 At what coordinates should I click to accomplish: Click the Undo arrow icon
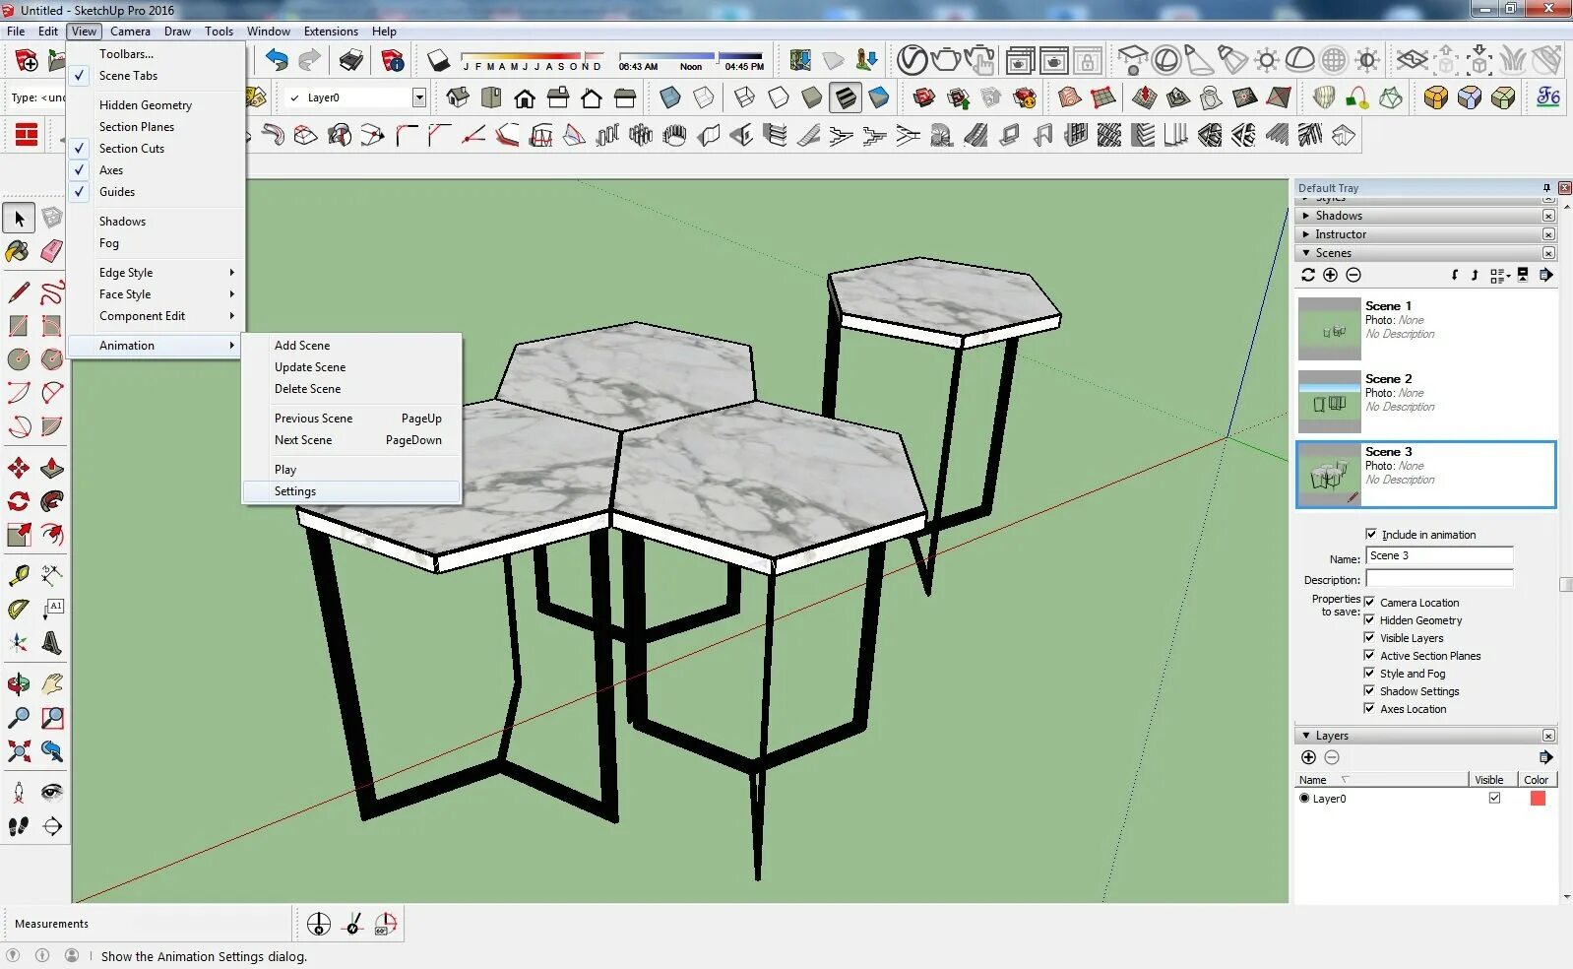(x=277, y=61)
